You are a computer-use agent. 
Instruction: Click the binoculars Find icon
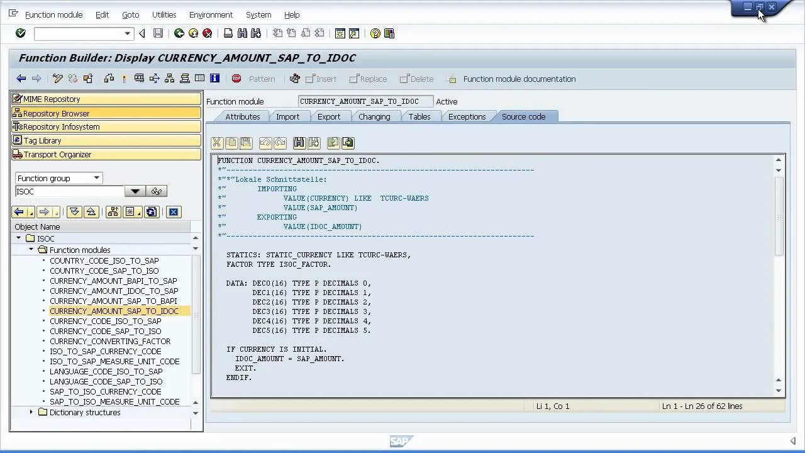[x=242, y=33]
